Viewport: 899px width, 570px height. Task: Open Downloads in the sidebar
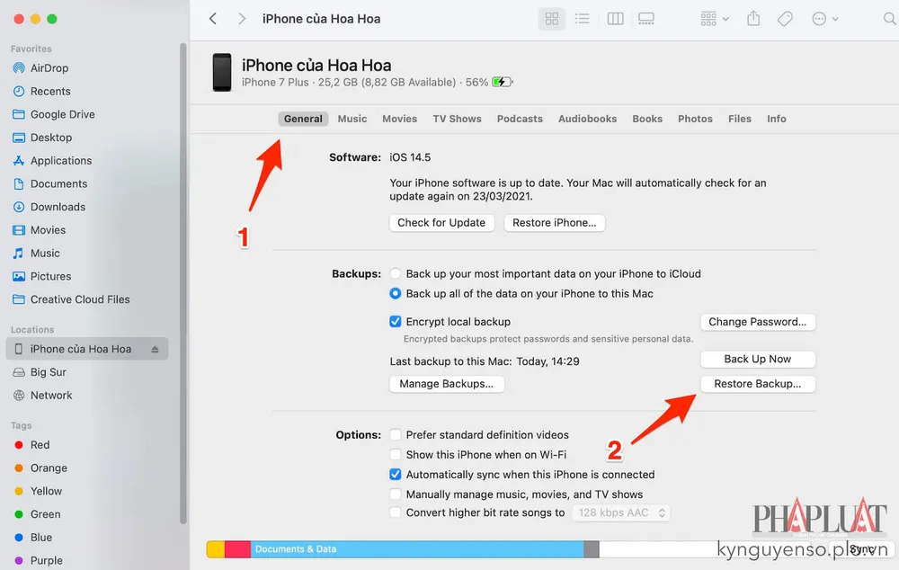click(x=58, y=207)
